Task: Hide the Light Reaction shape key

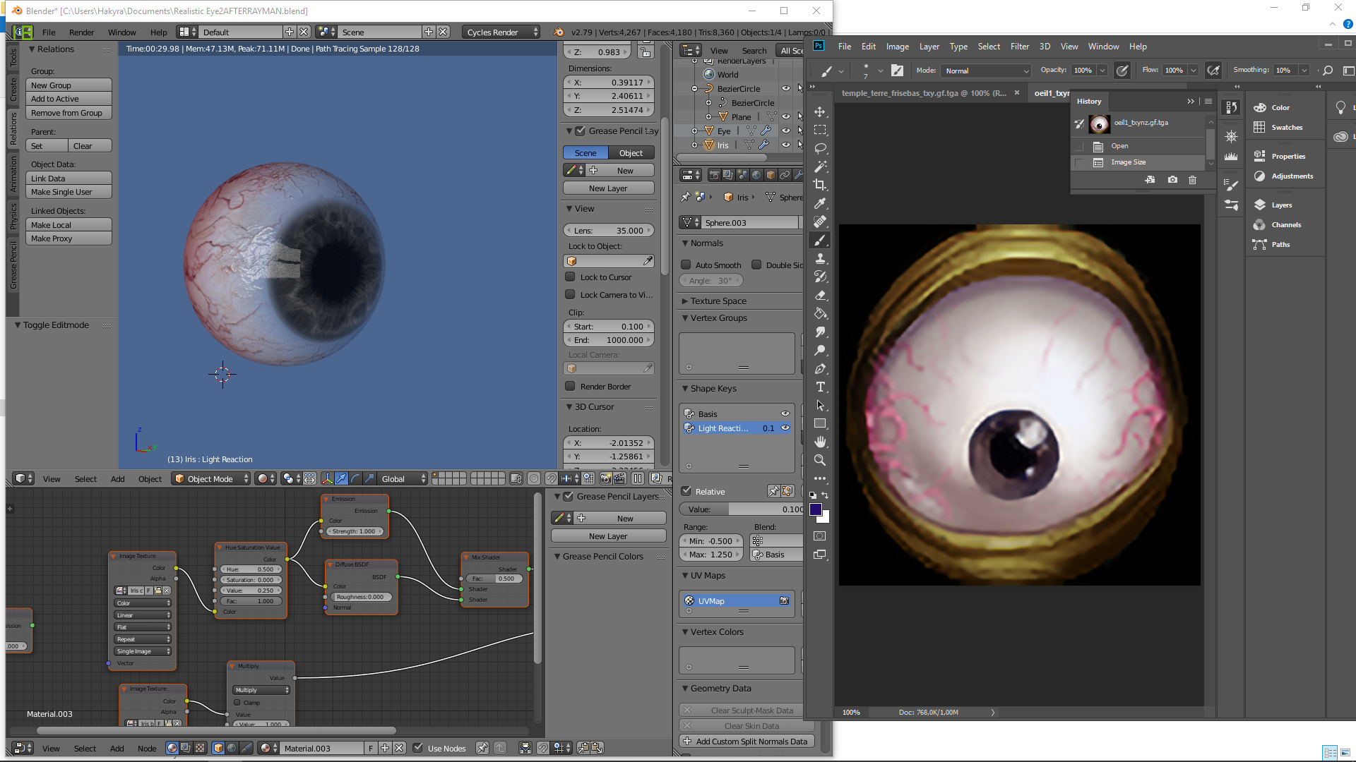Action: pyautogui.click(x=785, y=428)
